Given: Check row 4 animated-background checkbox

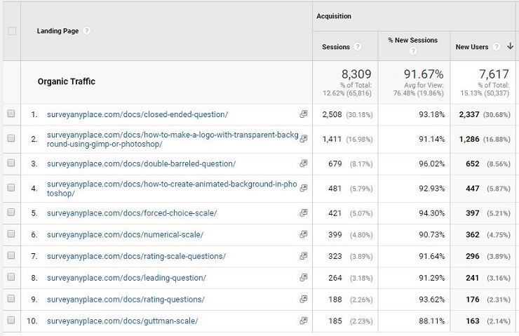Looking at the screenshot, I should pos(11,188).
